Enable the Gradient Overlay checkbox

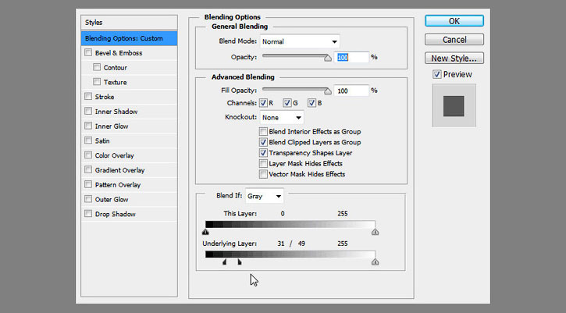click(x=88, y=169)
